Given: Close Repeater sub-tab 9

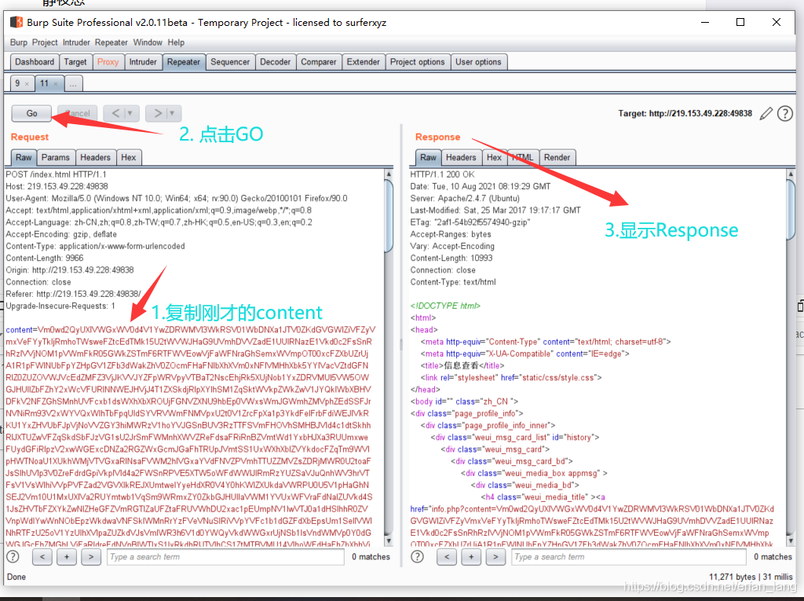Looking at the screenshot, I should [x=27, y=83].
